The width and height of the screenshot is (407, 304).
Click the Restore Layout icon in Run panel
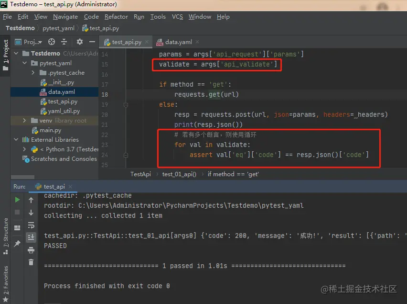(x=17, y=228)
